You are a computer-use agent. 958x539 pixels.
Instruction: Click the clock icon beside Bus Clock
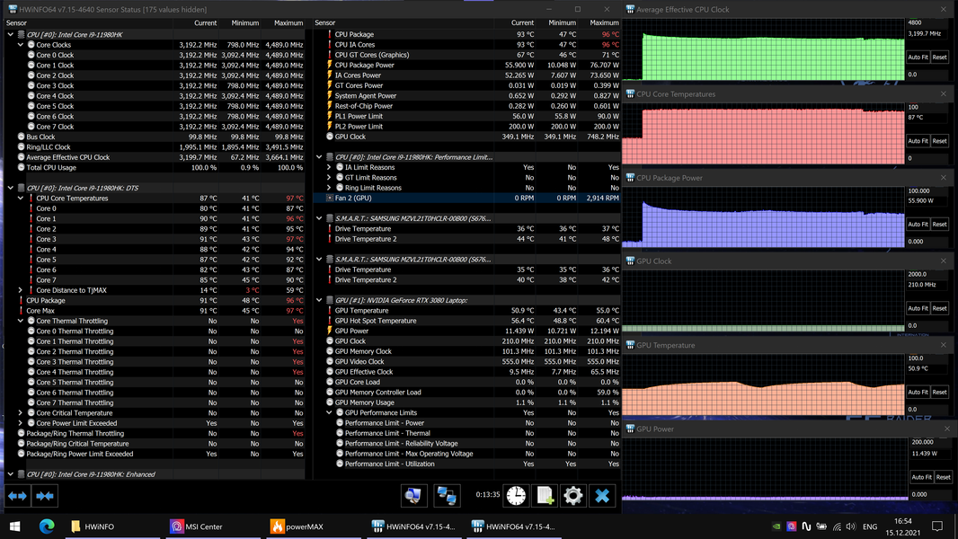pos(21,137)
